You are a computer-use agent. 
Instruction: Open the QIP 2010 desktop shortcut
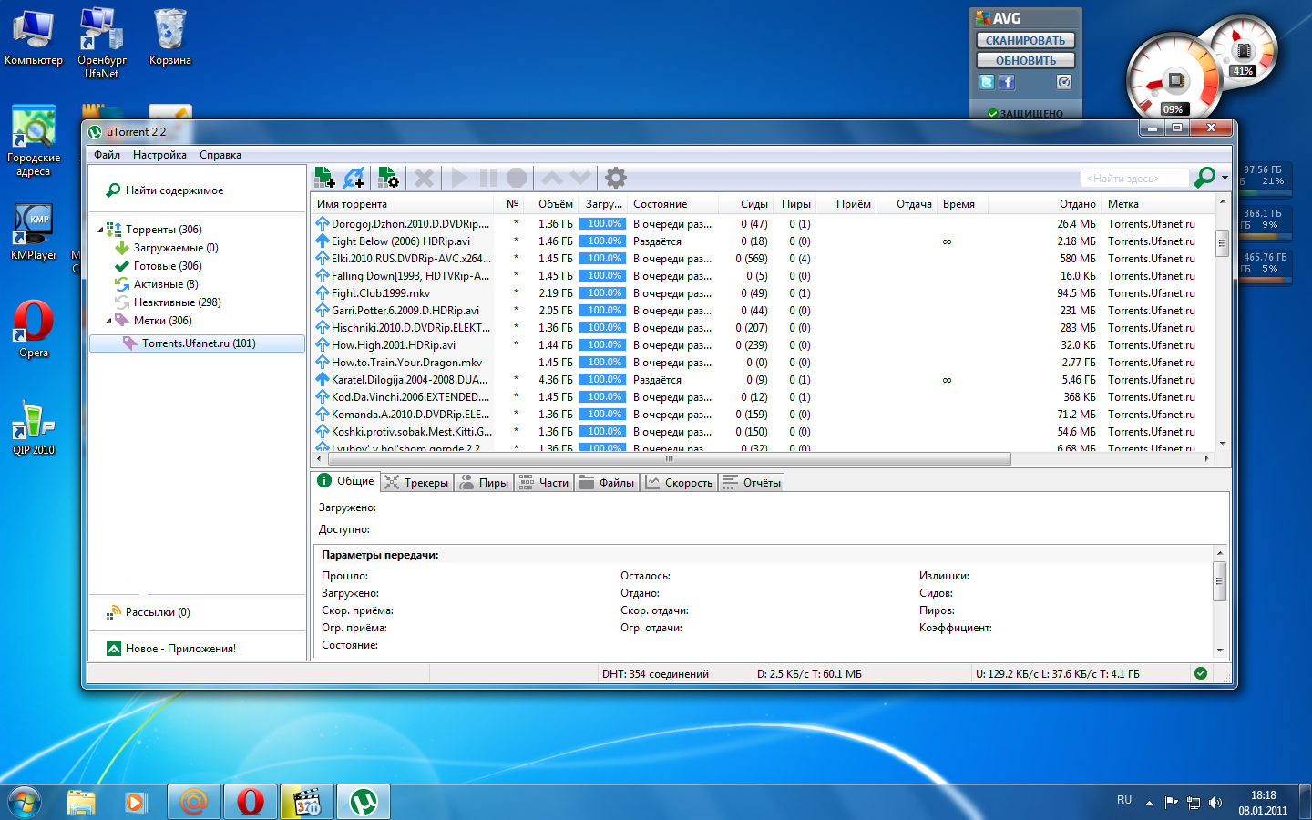pyautogui.click(x=34, y=428)
